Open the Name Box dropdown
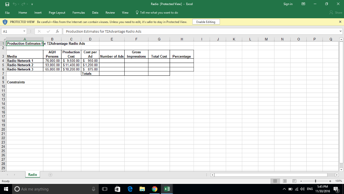 click(24, 31)
